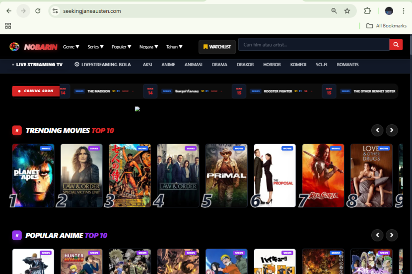Viewport: 412px width, 274px height.
Task: Select the HORROR category tab
Action: pos(272,65)
